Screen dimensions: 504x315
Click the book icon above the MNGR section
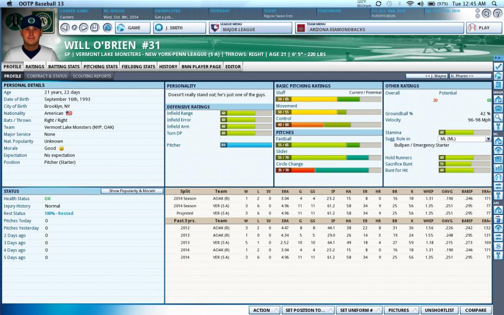pyautogui.click(x=498, y=85)
